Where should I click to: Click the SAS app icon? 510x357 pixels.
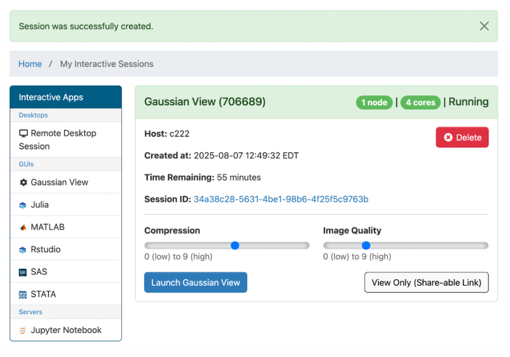tap(23, 273)
